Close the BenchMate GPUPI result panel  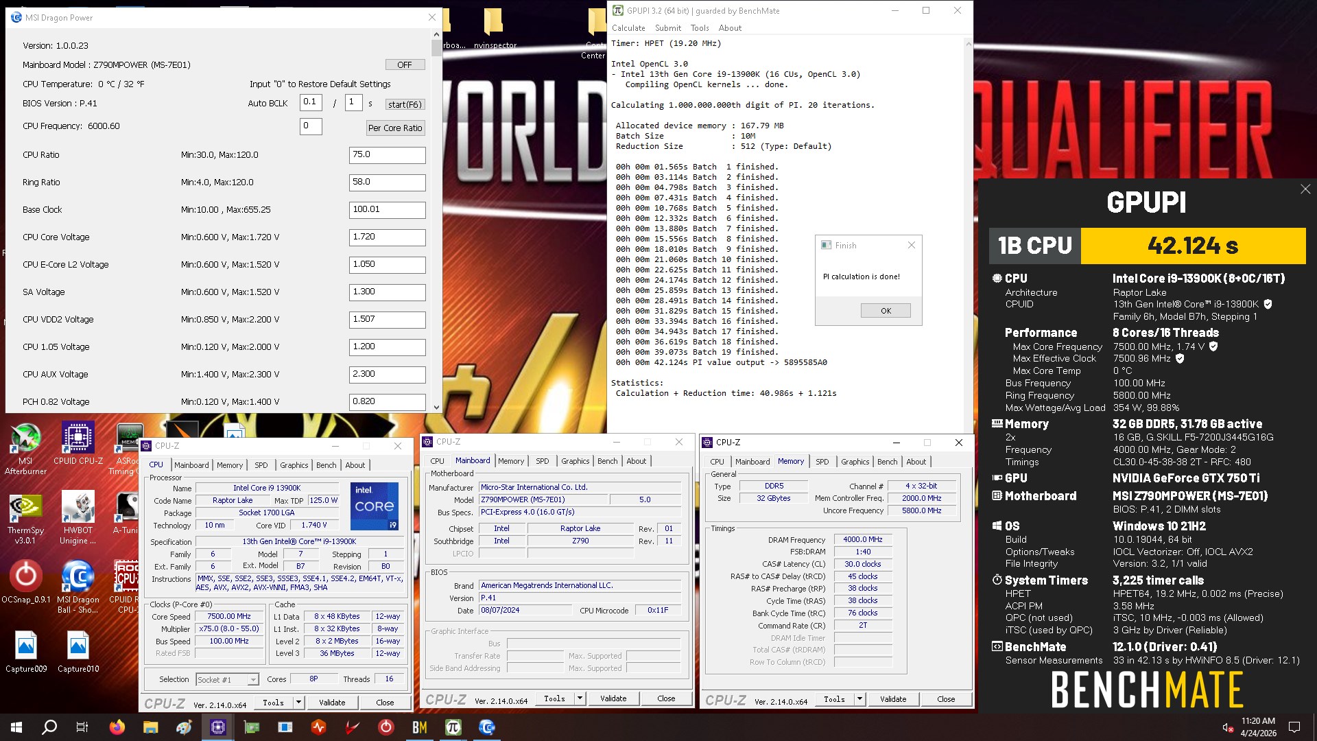[x=1305, y=189]
